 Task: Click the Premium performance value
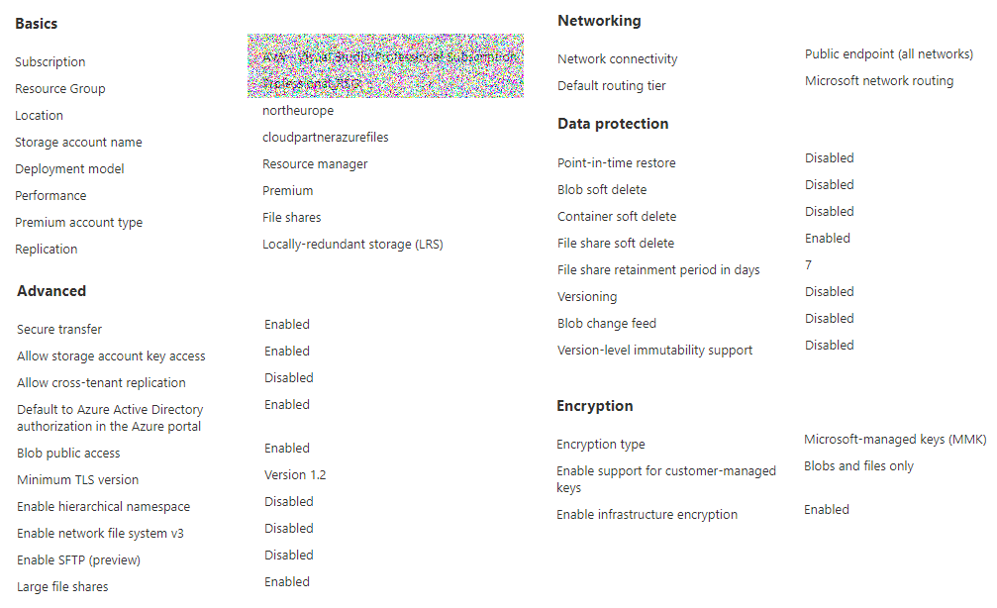(288, 191)
